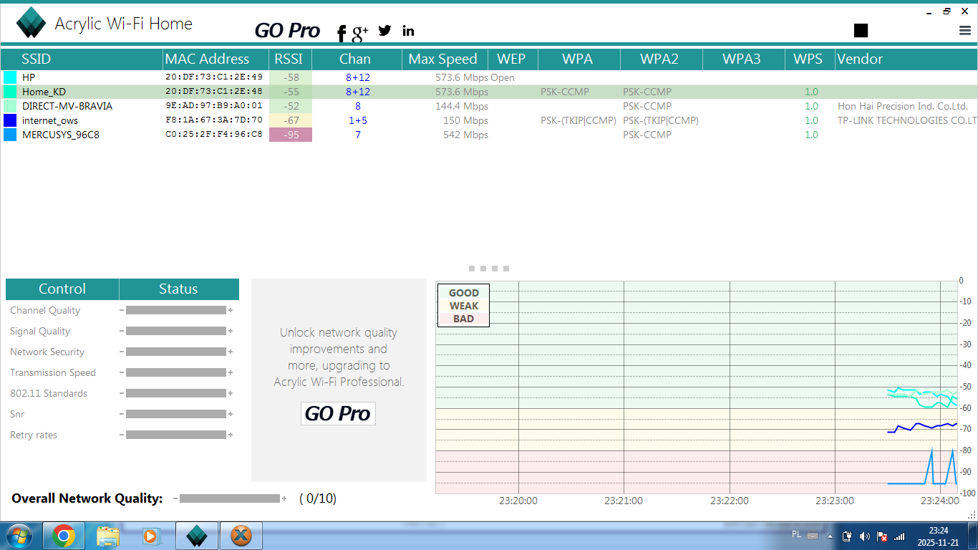Click the keyboard icon in the tray
This screenshot has height=550, width=978.
(813, 536)
